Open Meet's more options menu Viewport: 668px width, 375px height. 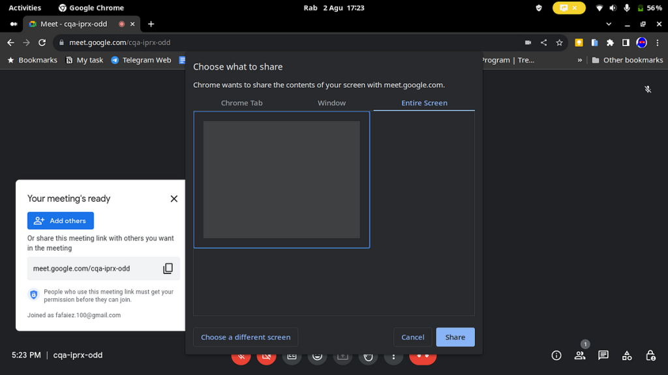[393, 356]
